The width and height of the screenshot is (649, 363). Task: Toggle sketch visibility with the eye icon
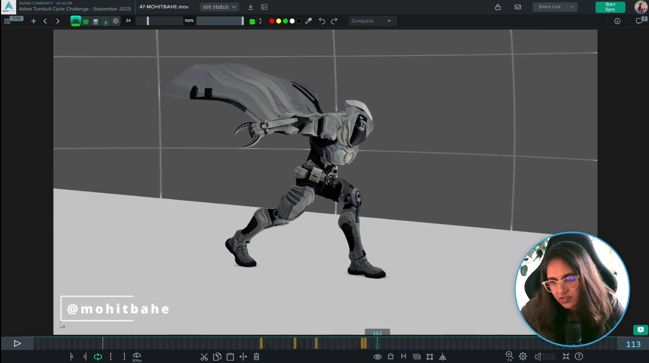click(x=377, y=357)
